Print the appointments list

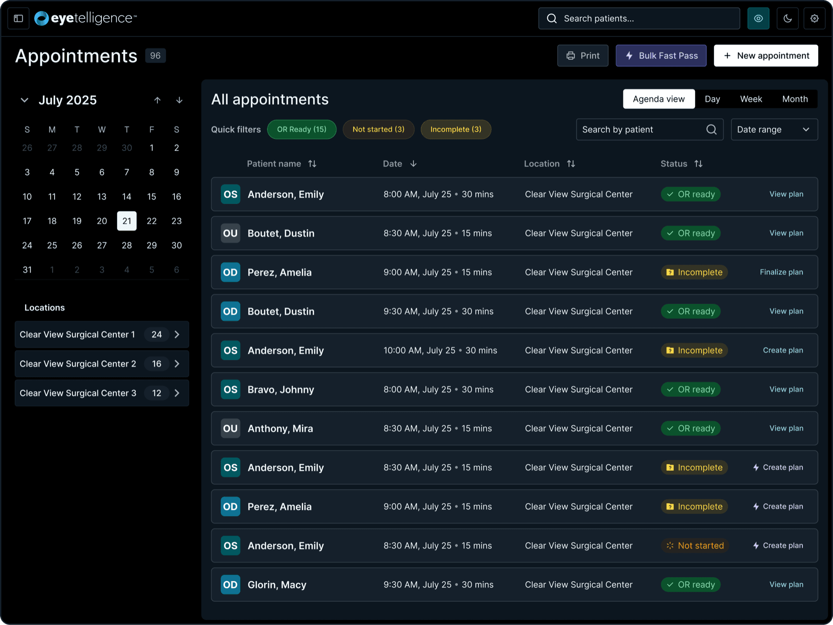point(583,56)
